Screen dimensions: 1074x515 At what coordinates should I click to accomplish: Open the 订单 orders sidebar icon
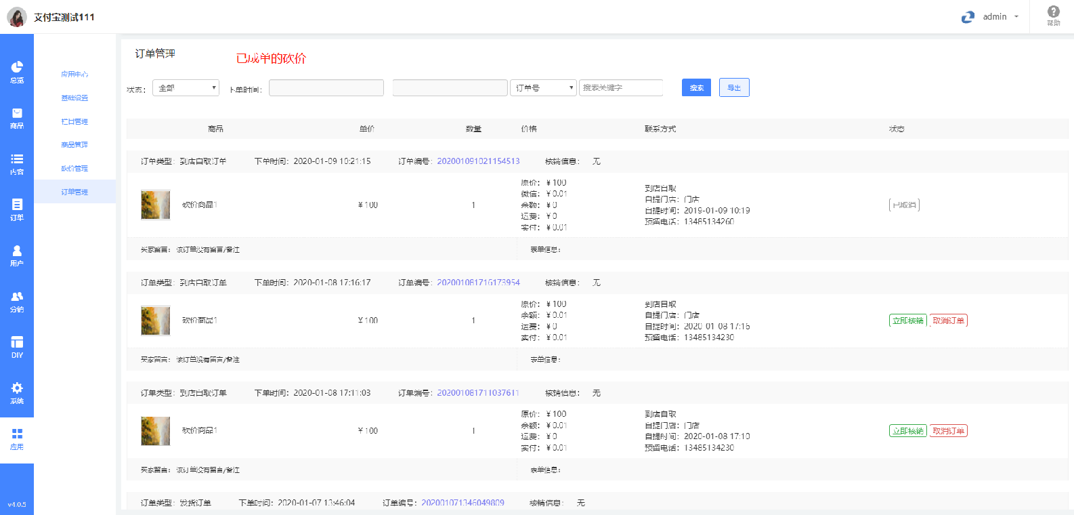coord(17,209)
